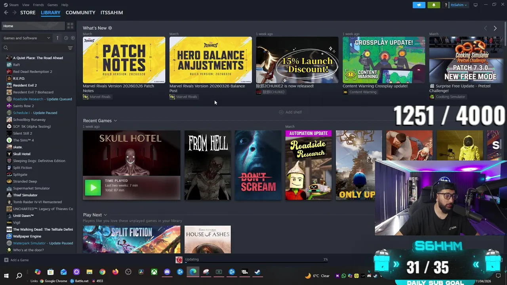Open Discord from the taskbar
Screen dimensions: 507x285
[x=167, y=272]
